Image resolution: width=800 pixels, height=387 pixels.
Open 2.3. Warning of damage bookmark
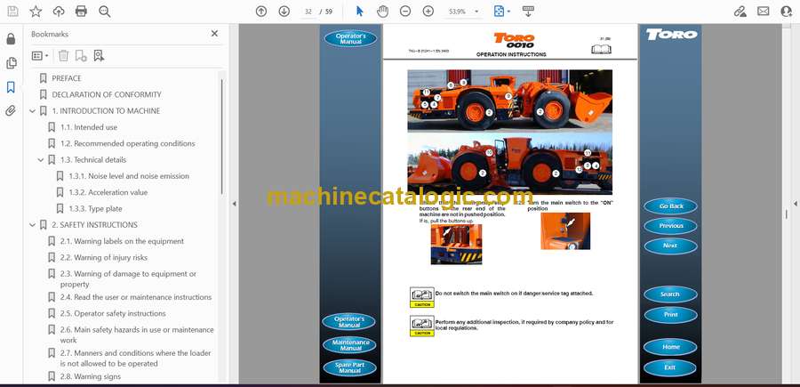128,278
